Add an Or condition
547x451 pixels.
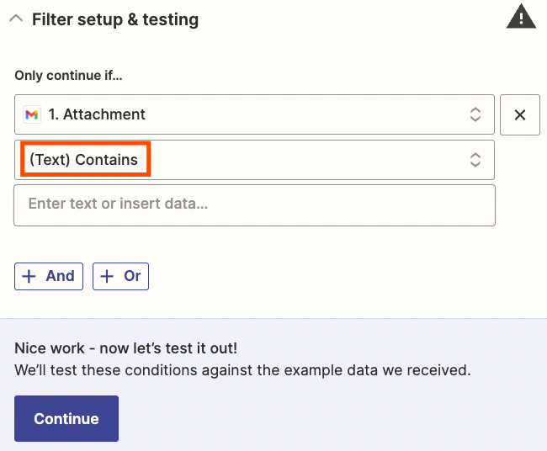tap(121, 276)
